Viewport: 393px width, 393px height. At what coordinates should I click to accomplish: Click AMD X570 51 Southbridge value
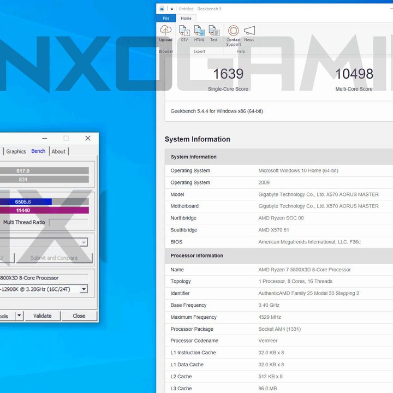point(273,230)
